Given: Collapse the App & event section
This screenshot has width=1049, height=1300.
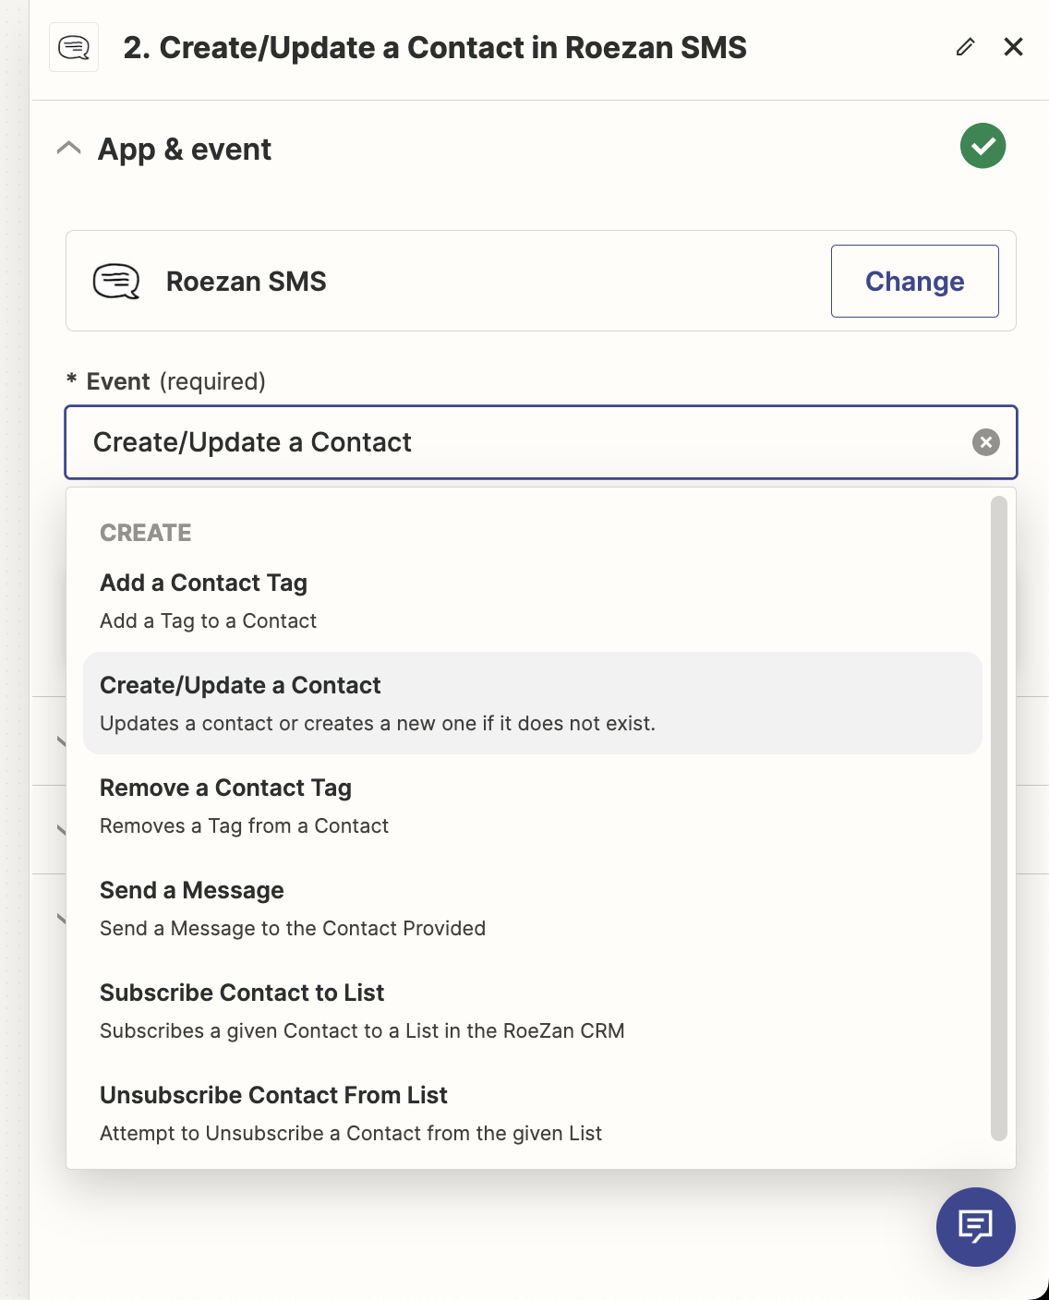Looking at the screenshot, I should pos(69,149).
